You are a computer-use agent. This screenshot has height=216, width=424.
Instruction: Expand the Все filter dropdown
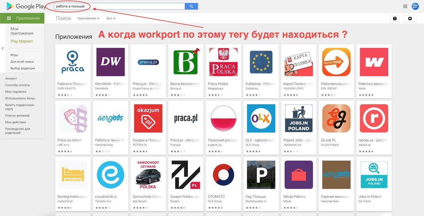pyautogui.click(x=111, y=19)
